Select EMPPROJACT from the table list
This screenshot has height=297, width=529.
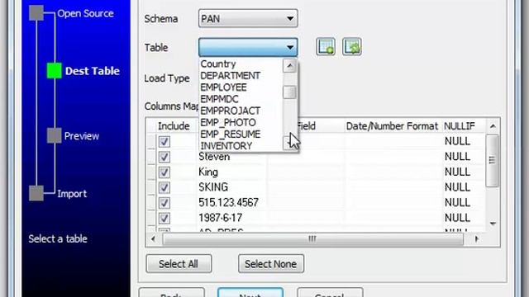pos(231,111)
